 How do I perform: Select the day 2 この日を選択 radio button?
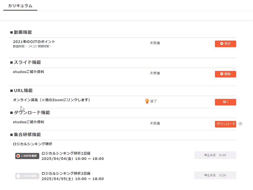coord(27,176)
